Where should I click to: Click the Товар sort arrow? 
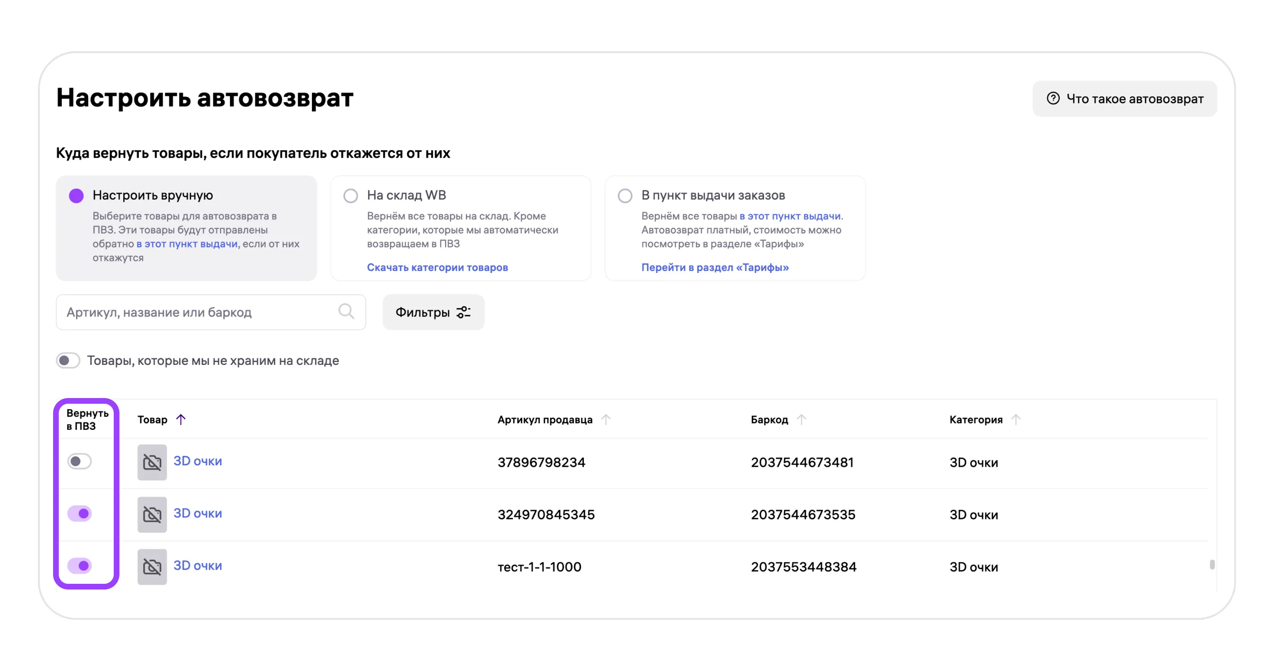pyautogui.click(x=181, y=419)
